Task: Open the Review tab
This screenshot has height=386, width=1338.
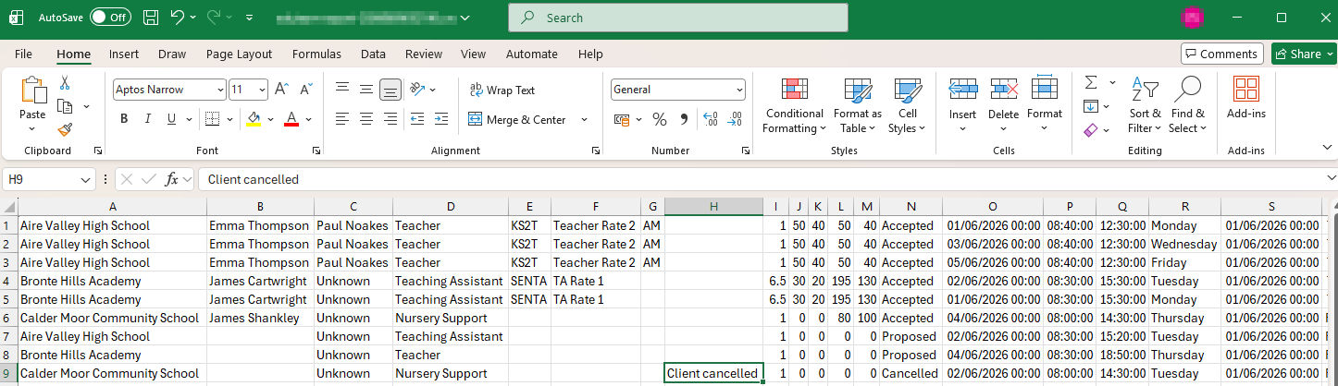Action: tap(424, 54)
